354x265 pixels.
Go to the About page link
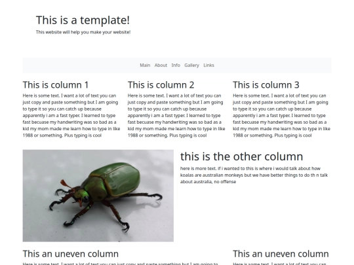pos(161,65)
